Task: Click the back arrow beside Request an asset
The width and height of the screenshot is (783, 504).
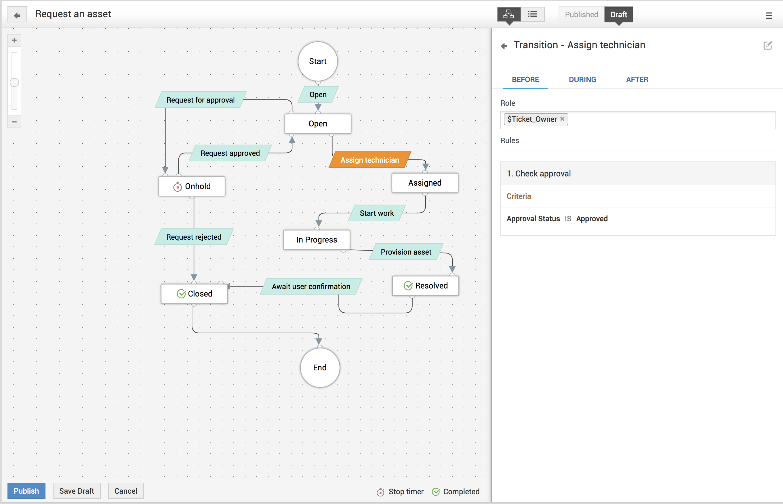Action: (17, 15)
